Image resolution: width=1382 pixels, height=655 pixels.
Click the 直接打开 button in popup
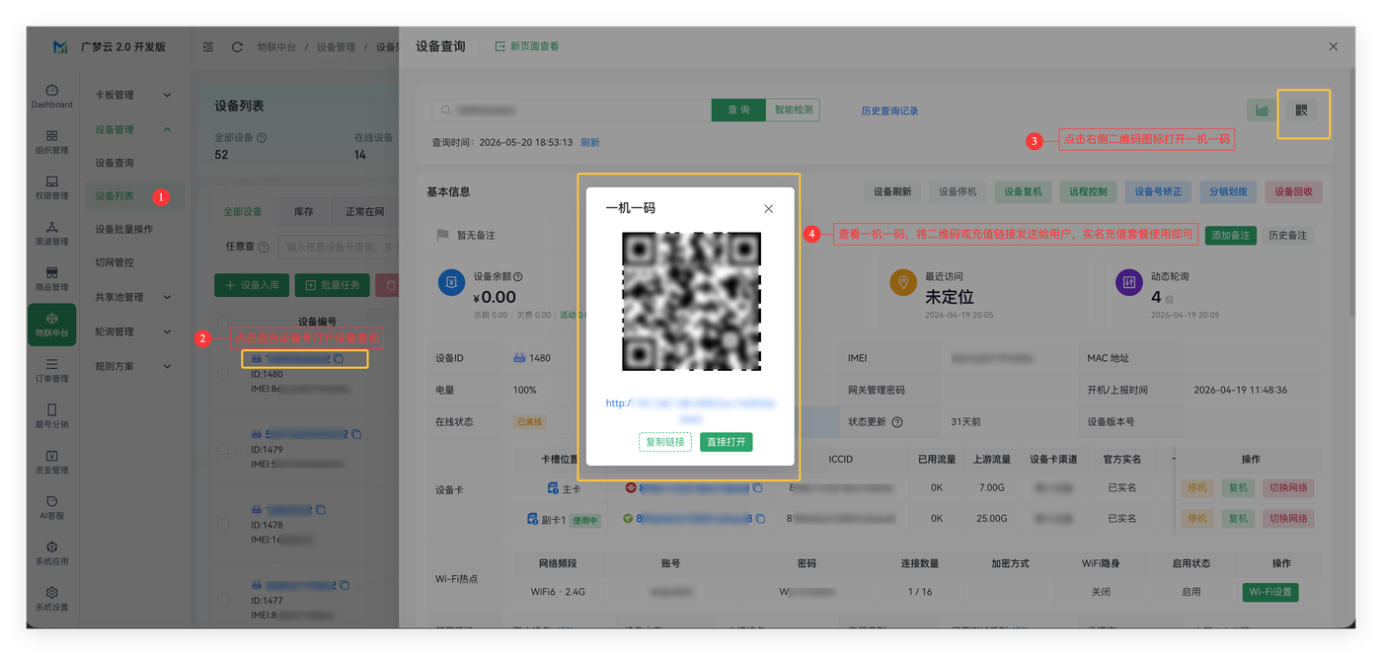726,442
